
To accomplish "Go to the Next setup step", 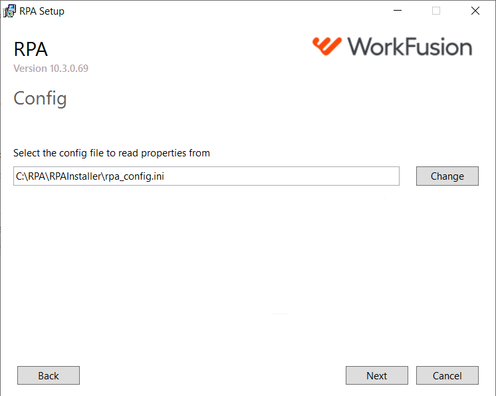I will [377, 375].
